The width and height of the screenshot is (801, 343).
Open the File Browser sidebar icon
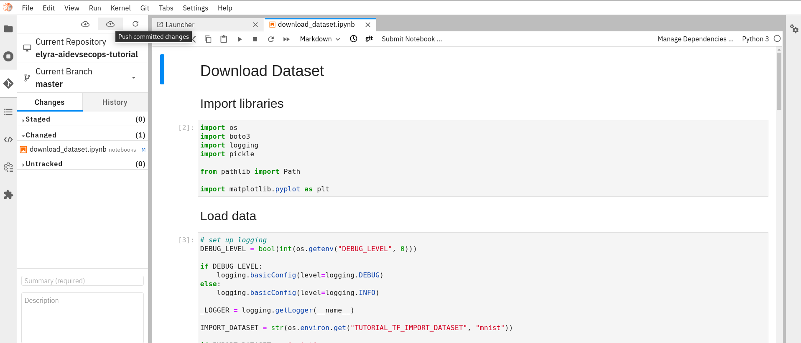tap(8, 29)
